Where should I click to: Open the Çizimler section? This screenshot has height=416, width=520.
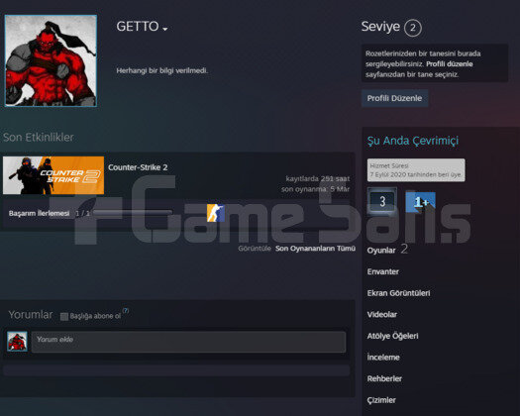tap(381, 400)
